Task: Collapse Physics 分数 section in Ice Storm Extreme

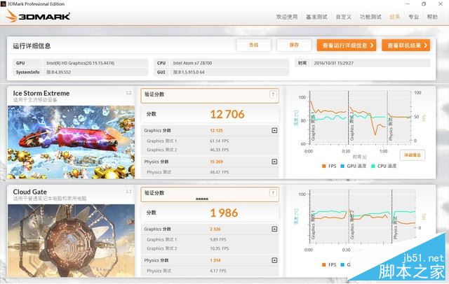Action: pos(274,162)
